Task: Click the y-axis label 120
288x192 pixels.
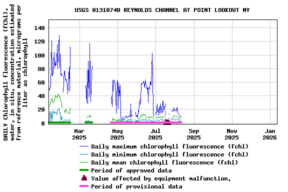Action: pyautogui.click(x=39, y=41)
